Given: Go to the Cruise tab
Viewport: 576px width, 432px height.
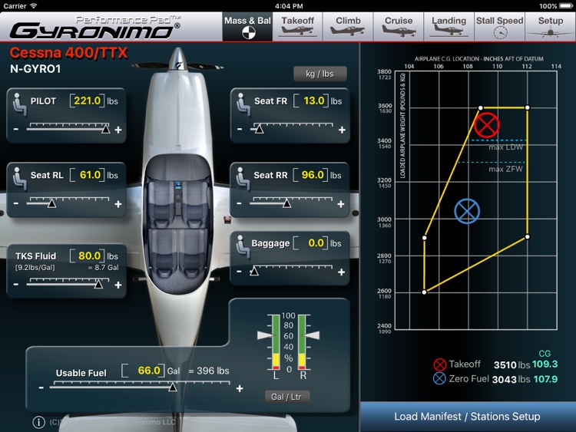Looking at the screenshot, I should point(399,27).
